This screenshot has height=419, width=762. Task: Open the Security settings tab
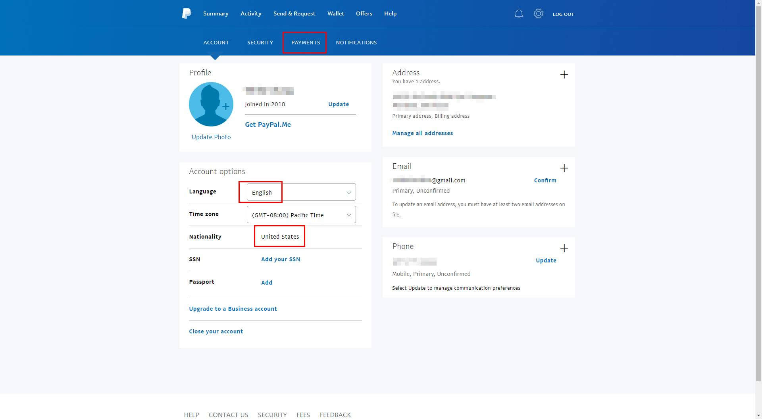pyautogui.click(x=260, y=42)
